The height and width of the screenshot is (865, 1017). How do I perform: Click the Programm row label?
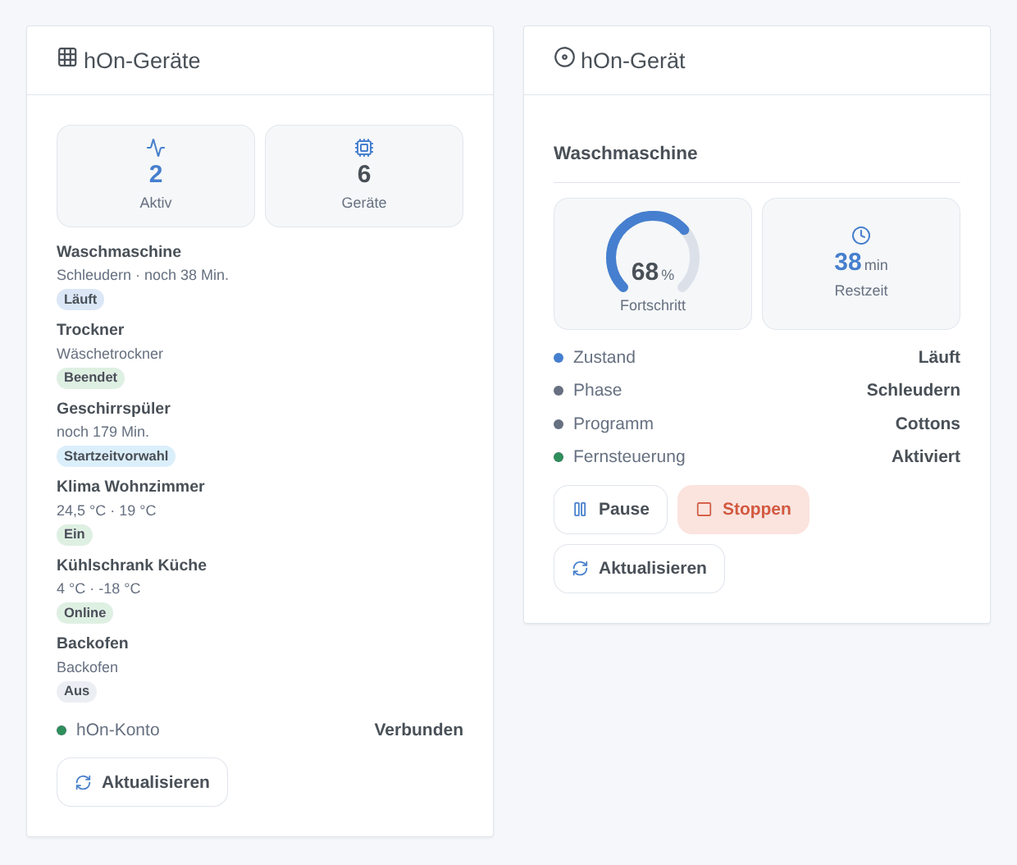tap(613, 423)
